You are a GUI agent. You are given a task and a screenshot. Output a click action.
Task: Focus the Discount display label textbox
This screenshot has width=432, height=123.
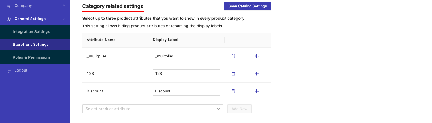click(186, 91)
